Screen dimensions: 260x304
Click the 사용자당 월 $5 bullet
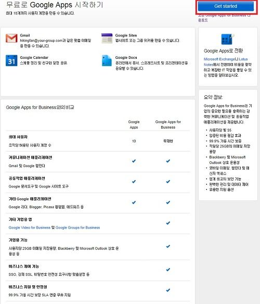220,130
